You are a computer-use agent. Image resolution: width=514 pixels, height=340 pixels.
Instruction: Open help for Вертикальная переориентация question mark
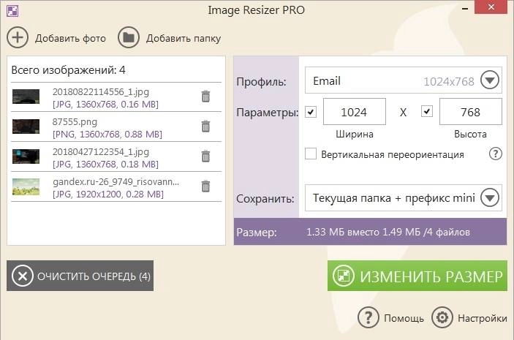click(x=495, y=154)
